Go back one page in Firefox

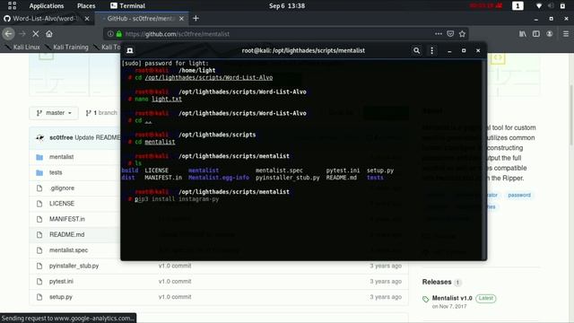[8, 34]
